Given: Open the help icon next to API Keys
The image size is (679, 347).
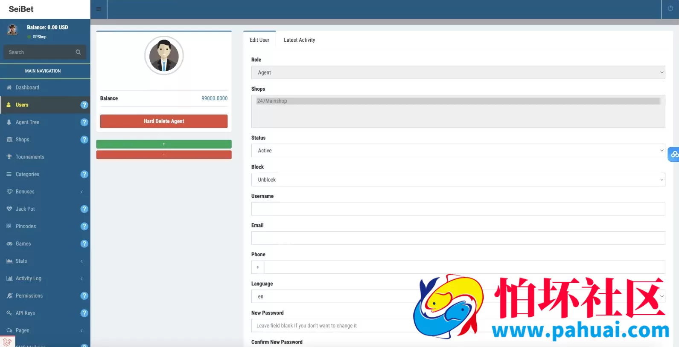Looking at the screenshot, I should point(85,313).
